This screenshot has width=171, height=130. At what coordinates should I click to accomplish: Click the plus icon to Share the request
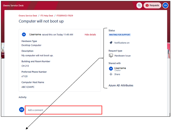pos(111,74)
